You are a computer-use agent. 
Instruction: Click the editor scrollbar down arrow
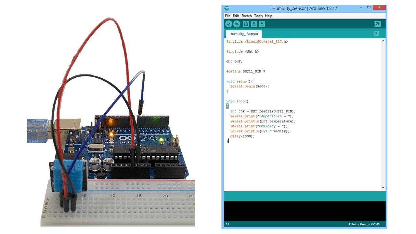(383, 187)
